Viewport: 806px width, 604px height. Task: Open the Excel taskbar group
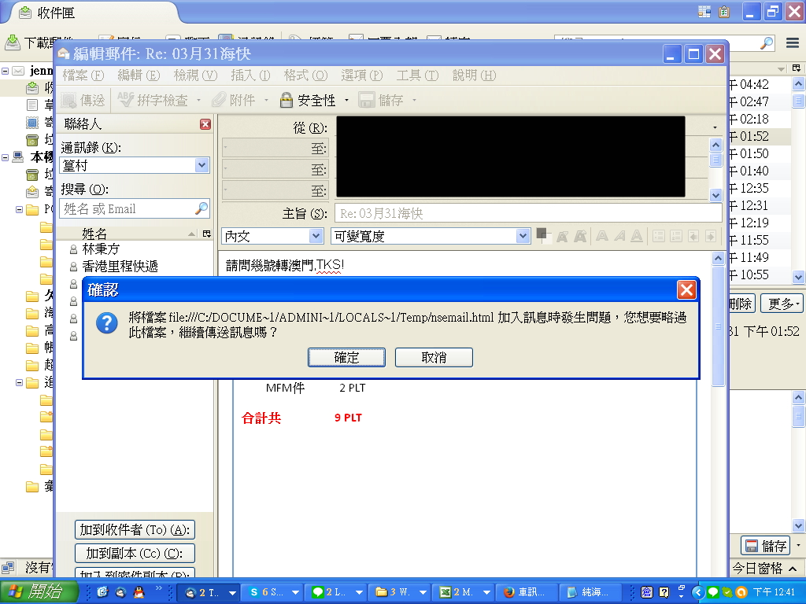tap(463, 592)
